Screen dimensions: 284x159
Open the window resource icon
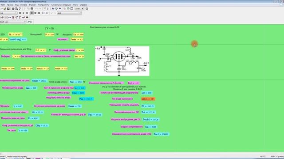72,9
